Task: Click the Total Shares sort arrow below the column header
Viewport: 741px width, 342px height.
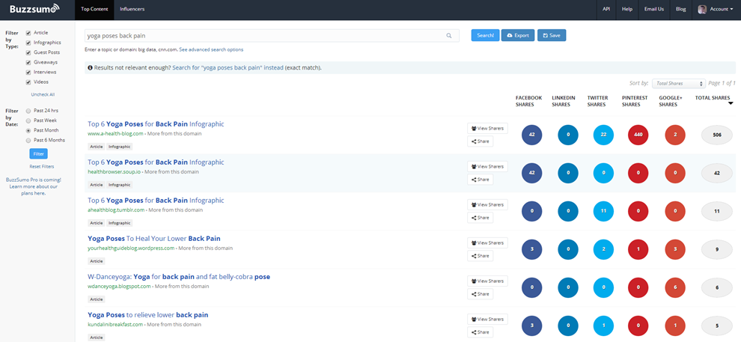Action: tap(731, 103)
